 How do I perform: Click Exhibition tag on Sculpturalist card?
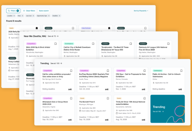[105, 44]
